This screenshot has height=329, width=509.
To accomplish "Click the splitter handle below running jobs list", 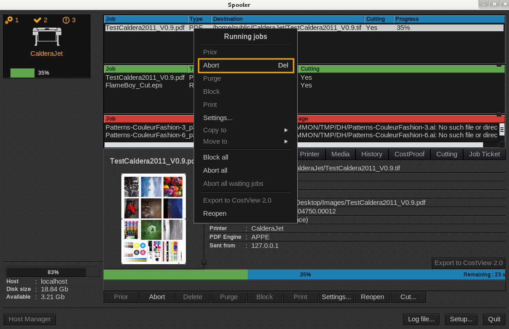I will [499, 65].
